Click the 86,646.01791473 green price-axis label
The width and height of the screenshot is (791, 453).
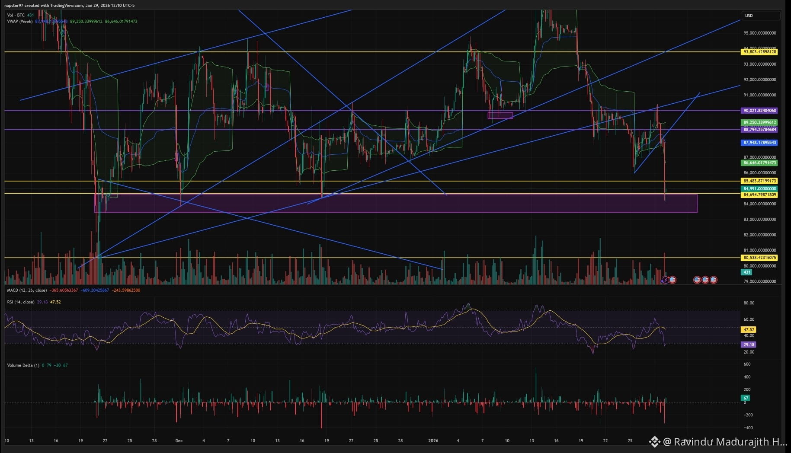[759, 163]
